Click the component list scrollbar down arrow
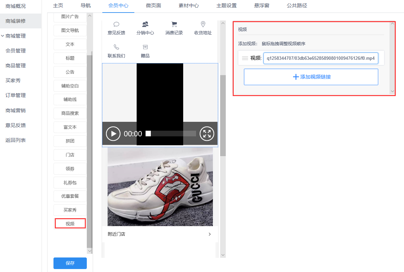This screenshot has width=404, height=272. (x=89, y=251)
